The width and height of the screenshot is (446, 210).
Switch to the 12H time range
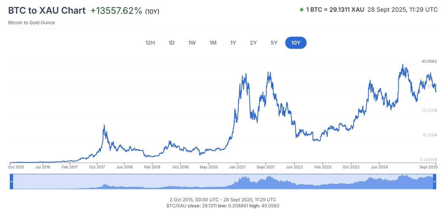(150, 43)
